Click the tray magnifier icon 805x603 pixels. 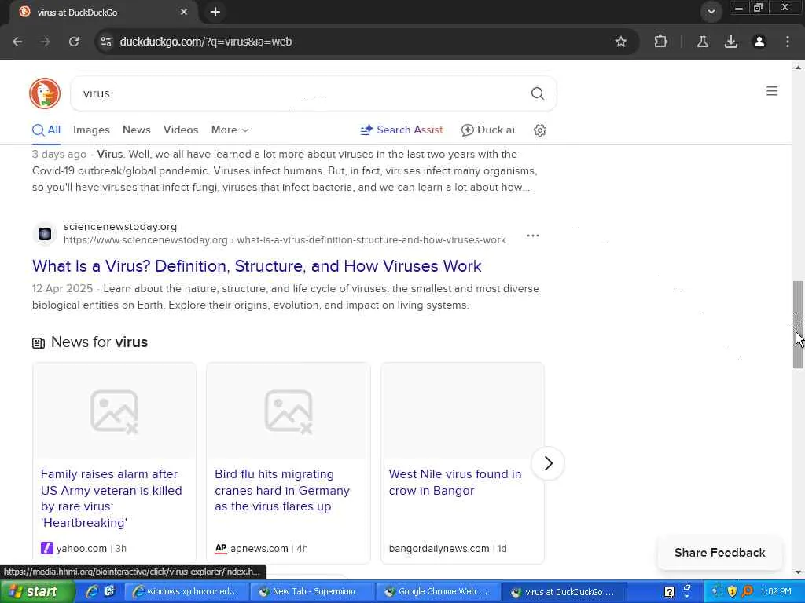tap(748, 592)
